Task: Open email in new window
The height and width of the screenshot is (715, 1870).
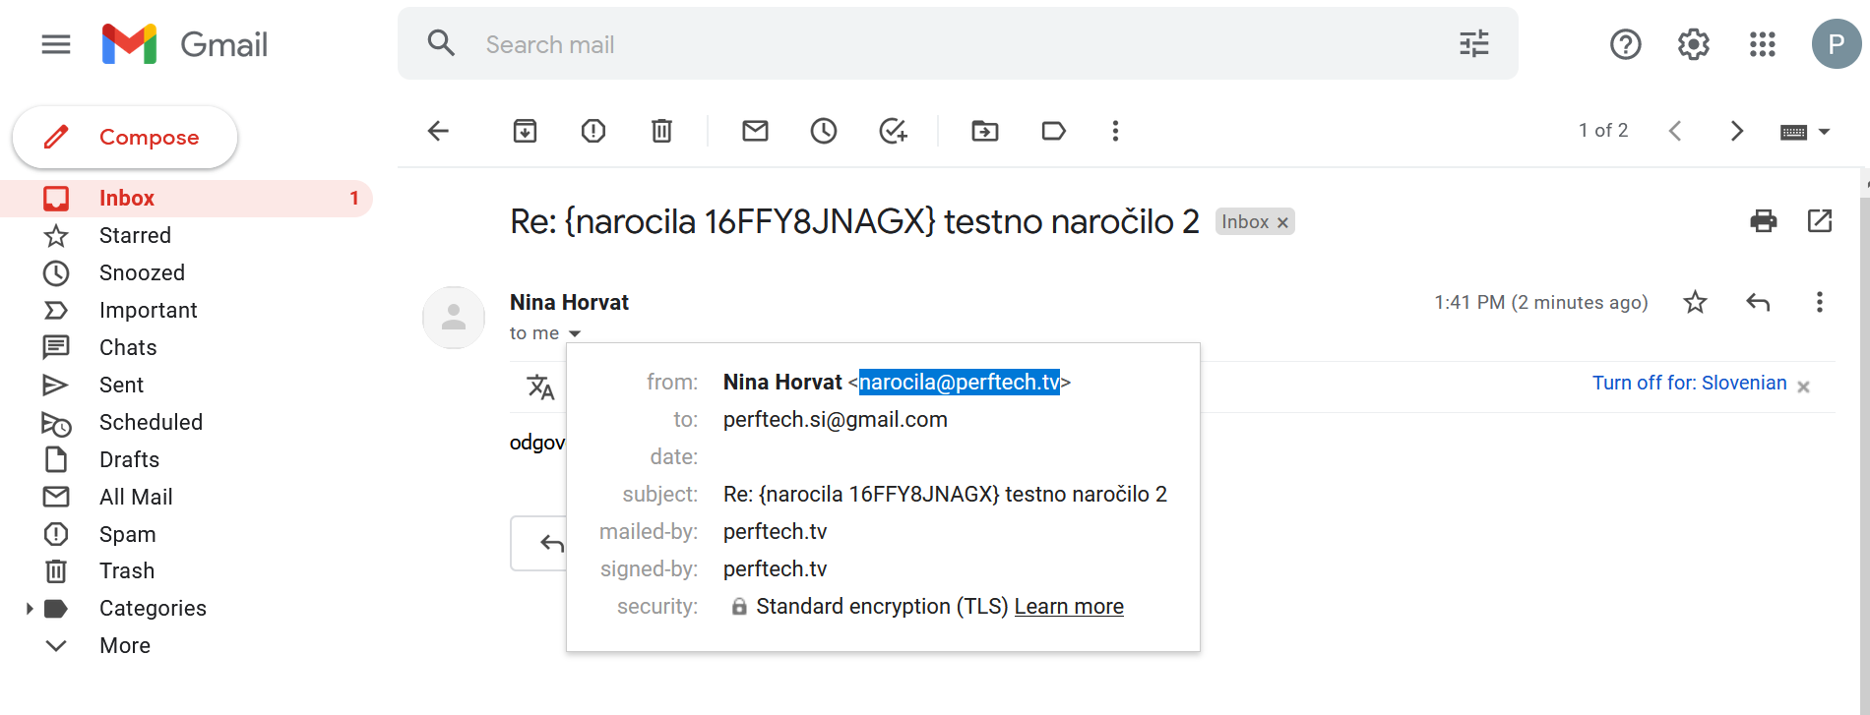Action: tap(1820, 221)
